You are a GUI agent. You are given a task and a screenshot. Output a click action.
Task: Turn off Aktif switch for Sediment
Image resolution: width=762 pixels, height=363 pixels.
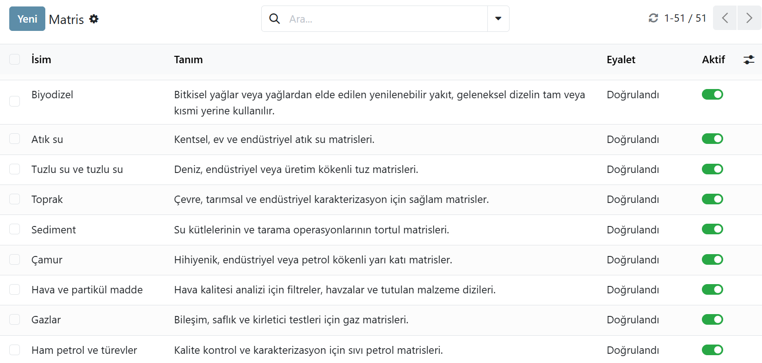pyautogui.click(x=712, y=229)
